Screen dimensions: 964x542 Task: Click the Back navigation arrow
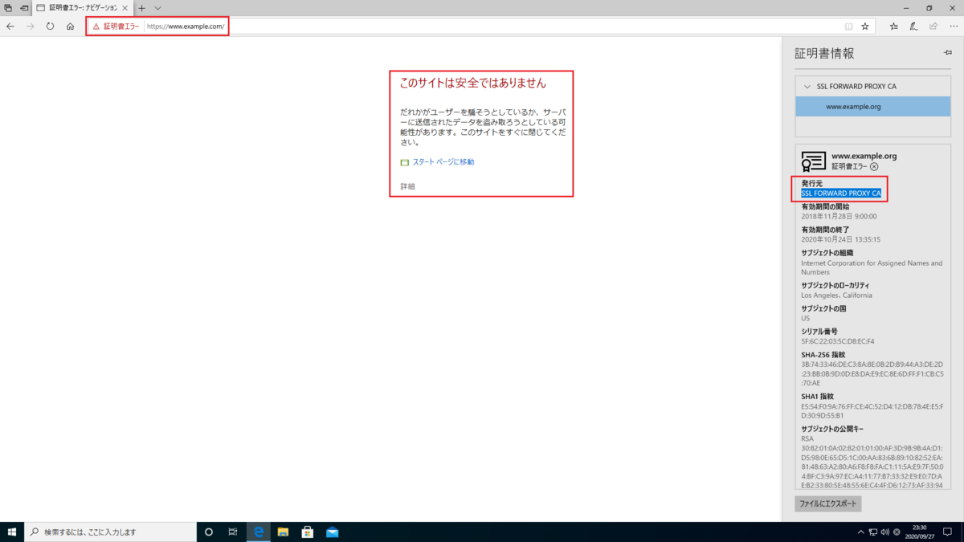10,26
